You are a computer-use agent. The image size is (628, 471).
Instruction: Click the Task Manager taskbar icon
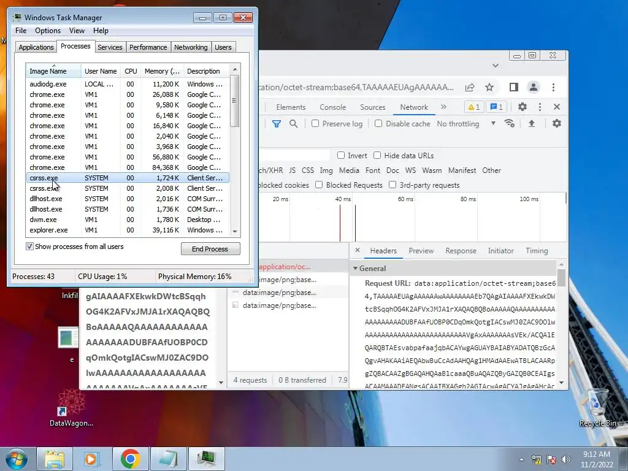click(207, 459)
